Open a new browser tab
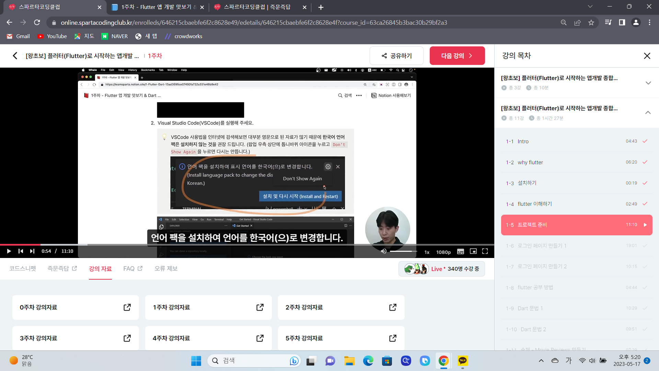This screenshot has height=371, width=659. coord(321,7)
